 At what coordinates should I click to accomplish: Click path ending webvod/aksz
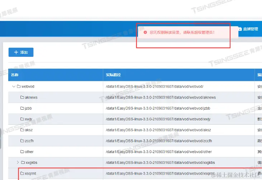(158, 130)
